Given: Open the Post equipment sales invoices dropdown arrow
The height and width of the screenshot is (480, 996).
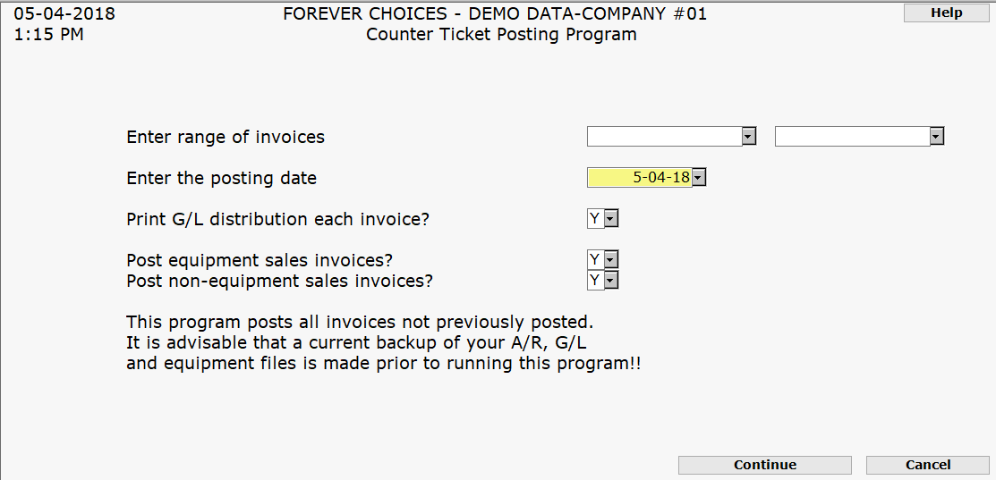Looking at the screenshot, I should click(x=611, y=259).
